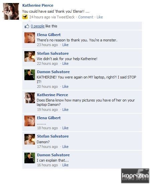This screenshot has width=150, height=184.
Task: Click the thumbs-up icon beside 0 people
Action: click(x=27, y=26)
